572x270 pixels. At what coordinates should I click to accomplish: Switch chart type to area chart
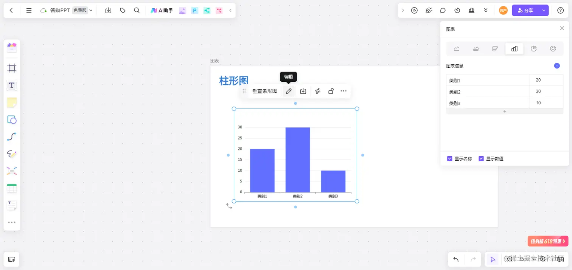(476, 48)
